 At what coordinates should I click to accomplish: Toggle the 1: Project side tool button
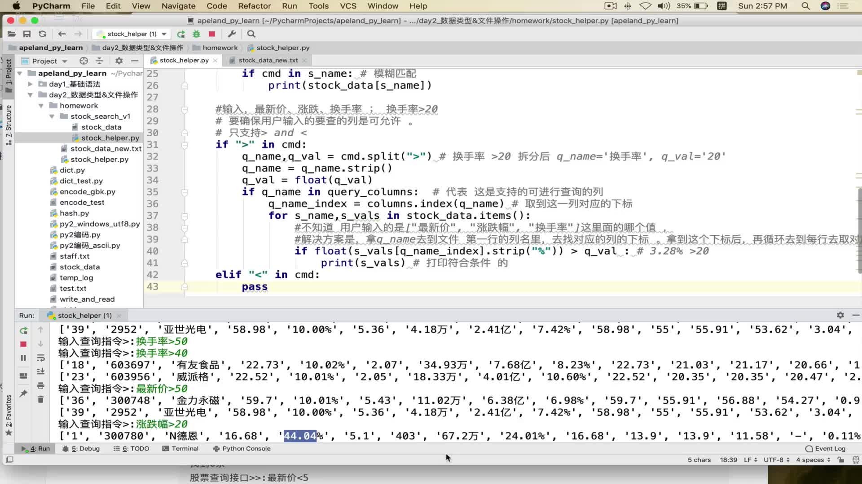click(9, 75)
